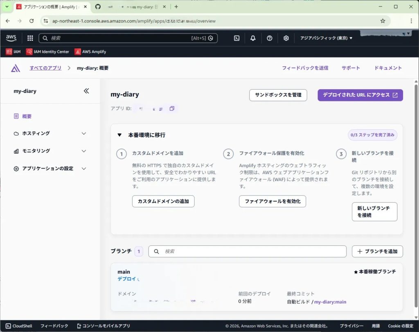Collapse the my-diary sidebar with double chevron
Screen dimensions: 419x332
coord(86,91)
